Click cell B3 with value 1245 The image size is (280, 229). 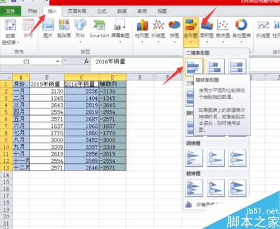click(x=46, y=98)
